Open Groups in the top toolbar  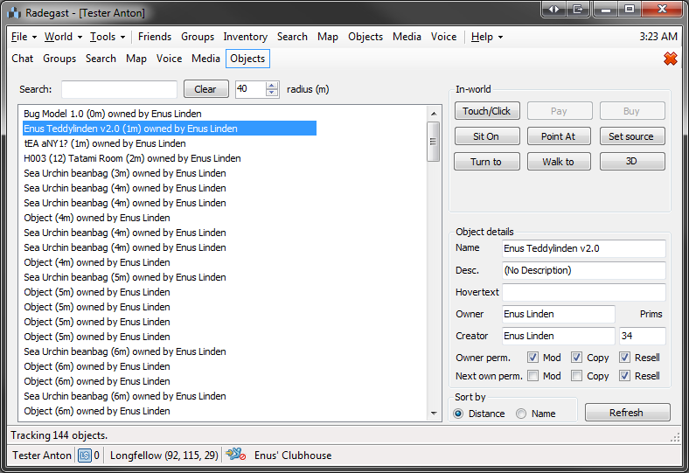[x=198, y=37]
